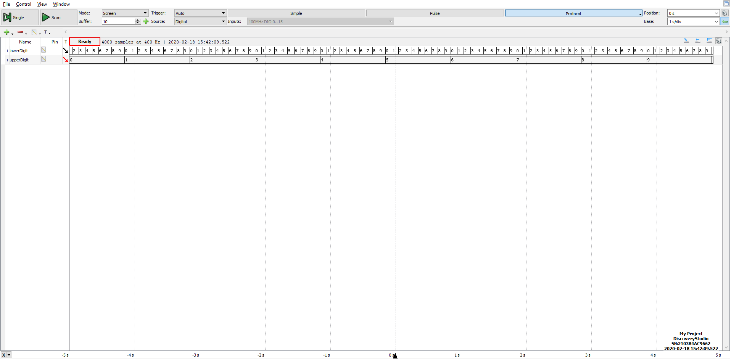The width and height of the screenshot is (731, 360).
Task: Click the X cursors button at the bottom left
Action: coord(3,355)
